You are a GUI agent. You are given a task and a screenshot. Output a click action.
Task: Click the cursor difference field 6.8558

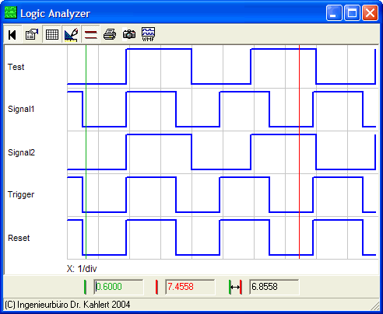[x=274, y=287]
